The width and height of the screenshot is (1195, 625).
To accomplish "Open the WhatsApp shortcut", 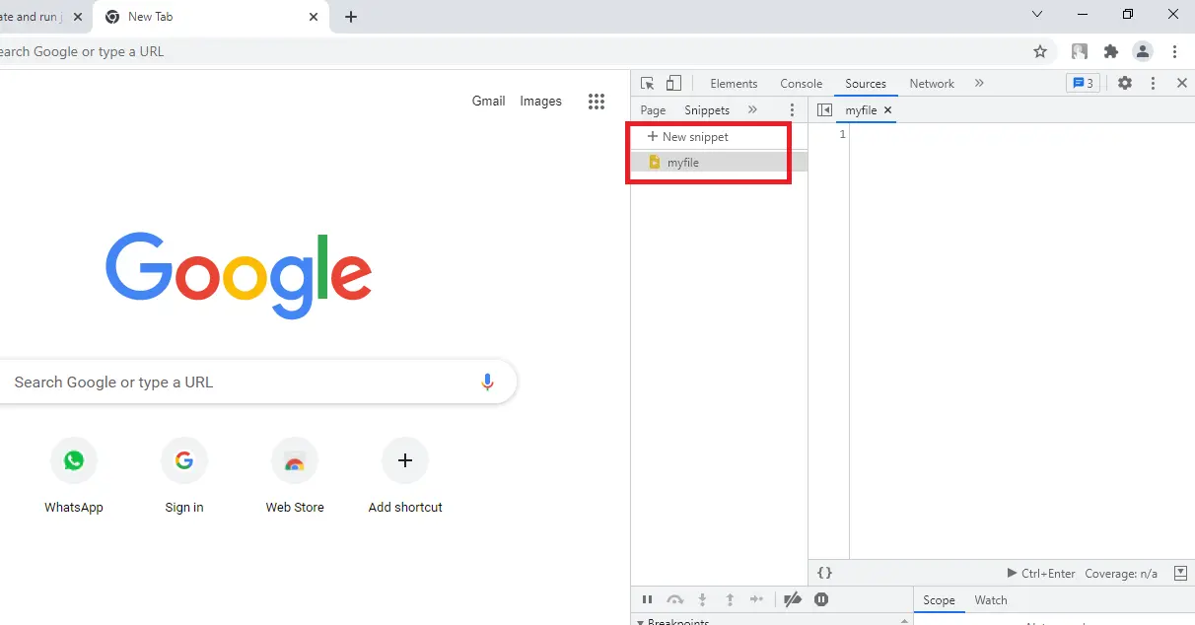I will click(74, 477).
